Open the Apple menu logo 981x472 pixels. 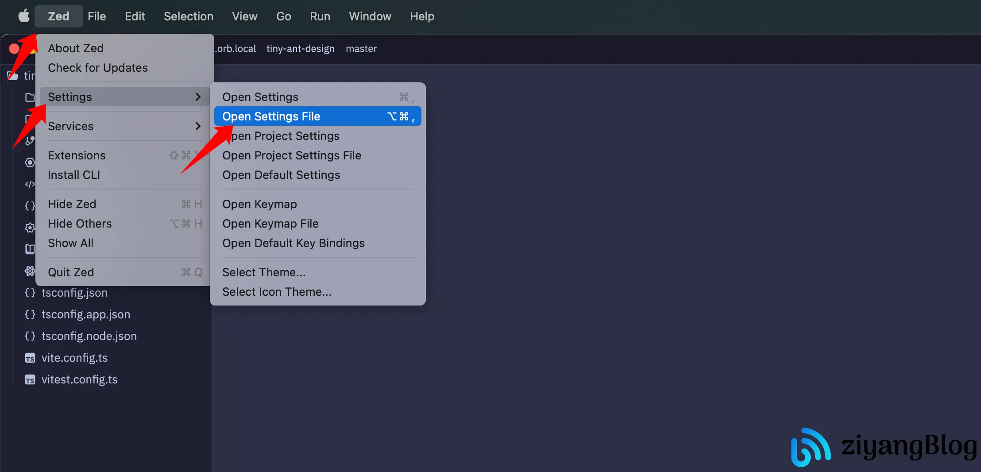point(24,16)
